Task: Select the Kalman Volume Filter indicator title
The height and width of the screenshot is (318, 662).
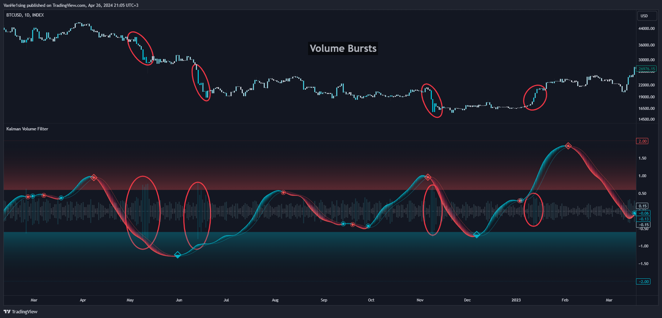Action: point(27,129)
